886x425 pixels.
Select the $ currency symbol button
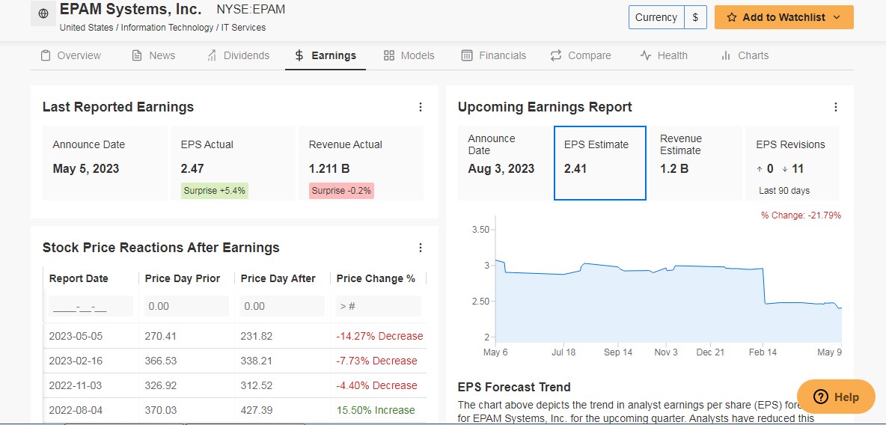pos(696,17)
